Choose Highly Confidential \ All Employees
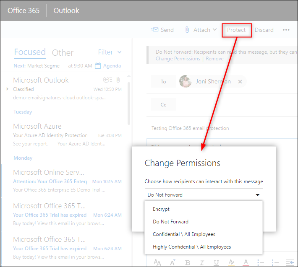 coord(192,247)
